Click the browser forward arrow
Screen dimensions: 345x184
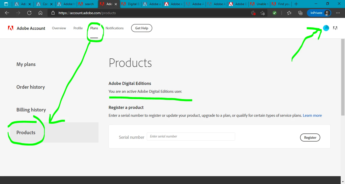pyautogui.click(x=18, y=13)
